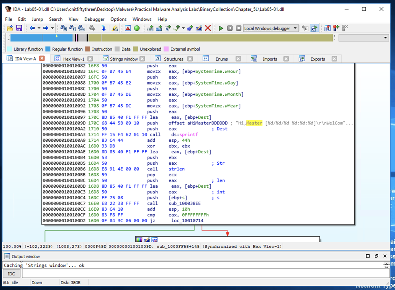Close the Hex View-1 tab
This screenshot has height=290, width=395.
pyautogui.click(x=90, y=59)
